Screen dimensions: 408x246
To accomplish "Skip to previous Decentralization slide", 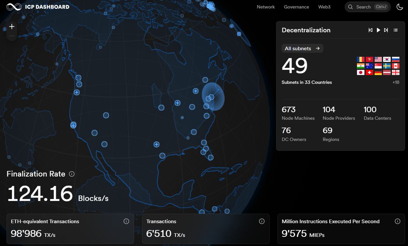I will [371, 30].
